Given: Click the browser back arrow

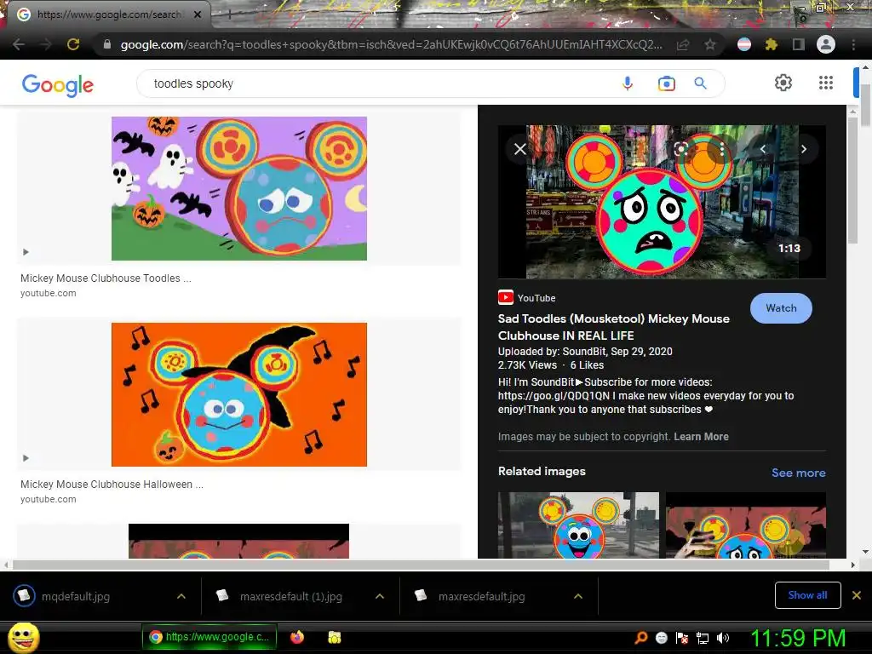Looking at the screenshot, I should pos(19,44).
